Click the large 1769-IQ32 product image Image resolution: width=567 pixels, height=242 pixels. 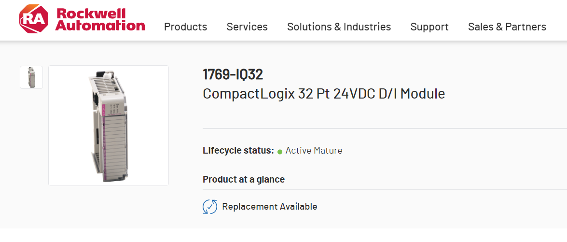coord(109,126)
